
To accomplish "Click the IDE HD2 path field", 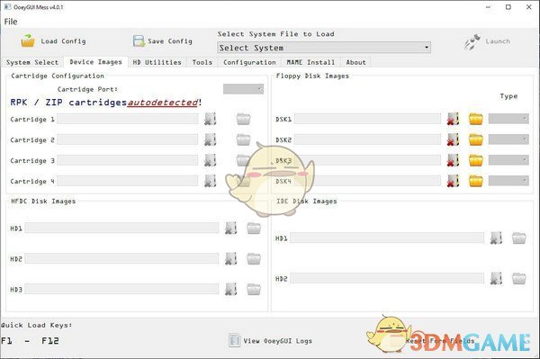I will pos(387,278).
